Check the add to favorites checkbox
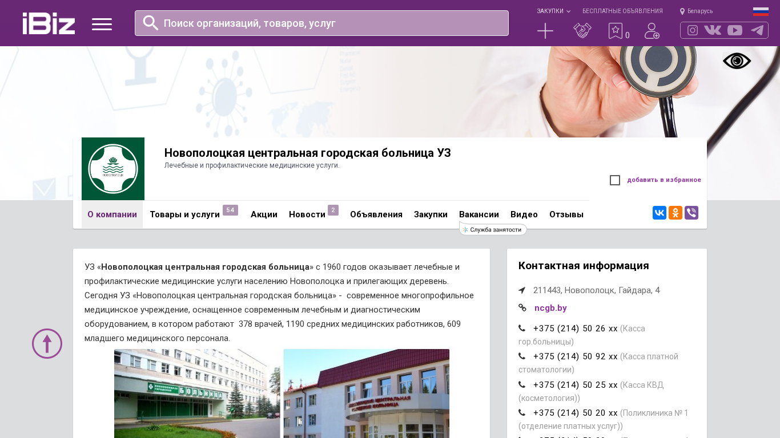Image resolution: width=780 pixels, height=438 pixels. pyautogui.click(x=615, y=180)
